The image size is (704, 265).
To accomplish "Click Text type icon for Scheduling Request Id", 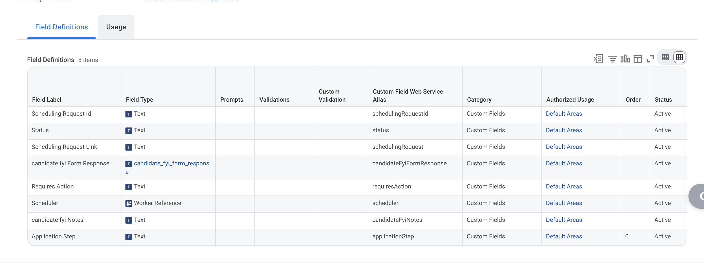I will [128, 114].
